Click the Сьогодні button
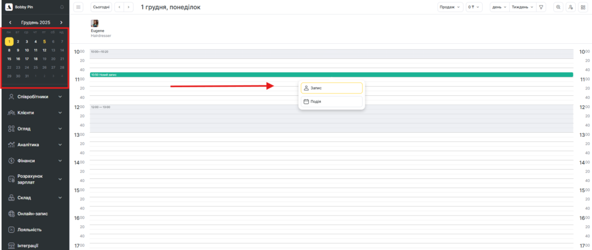Image resolution: width=592 pixels, height=250 pixels. click(102, 7)
